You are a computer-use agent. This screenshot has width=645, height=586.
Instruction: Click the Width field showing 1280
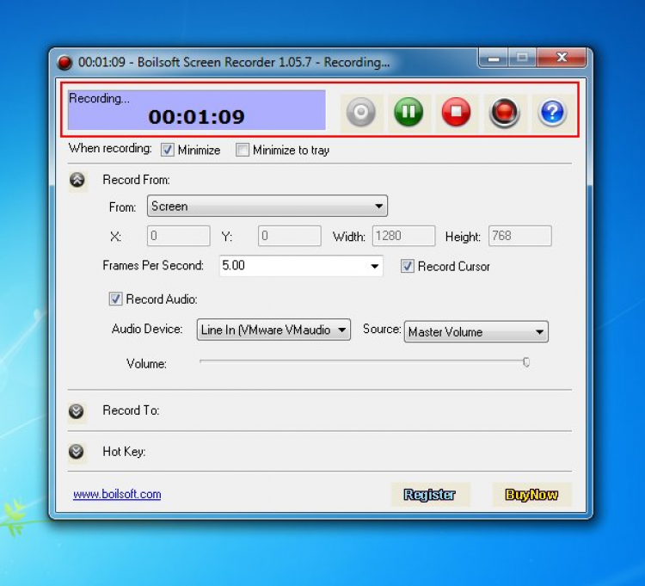[403, 236]
